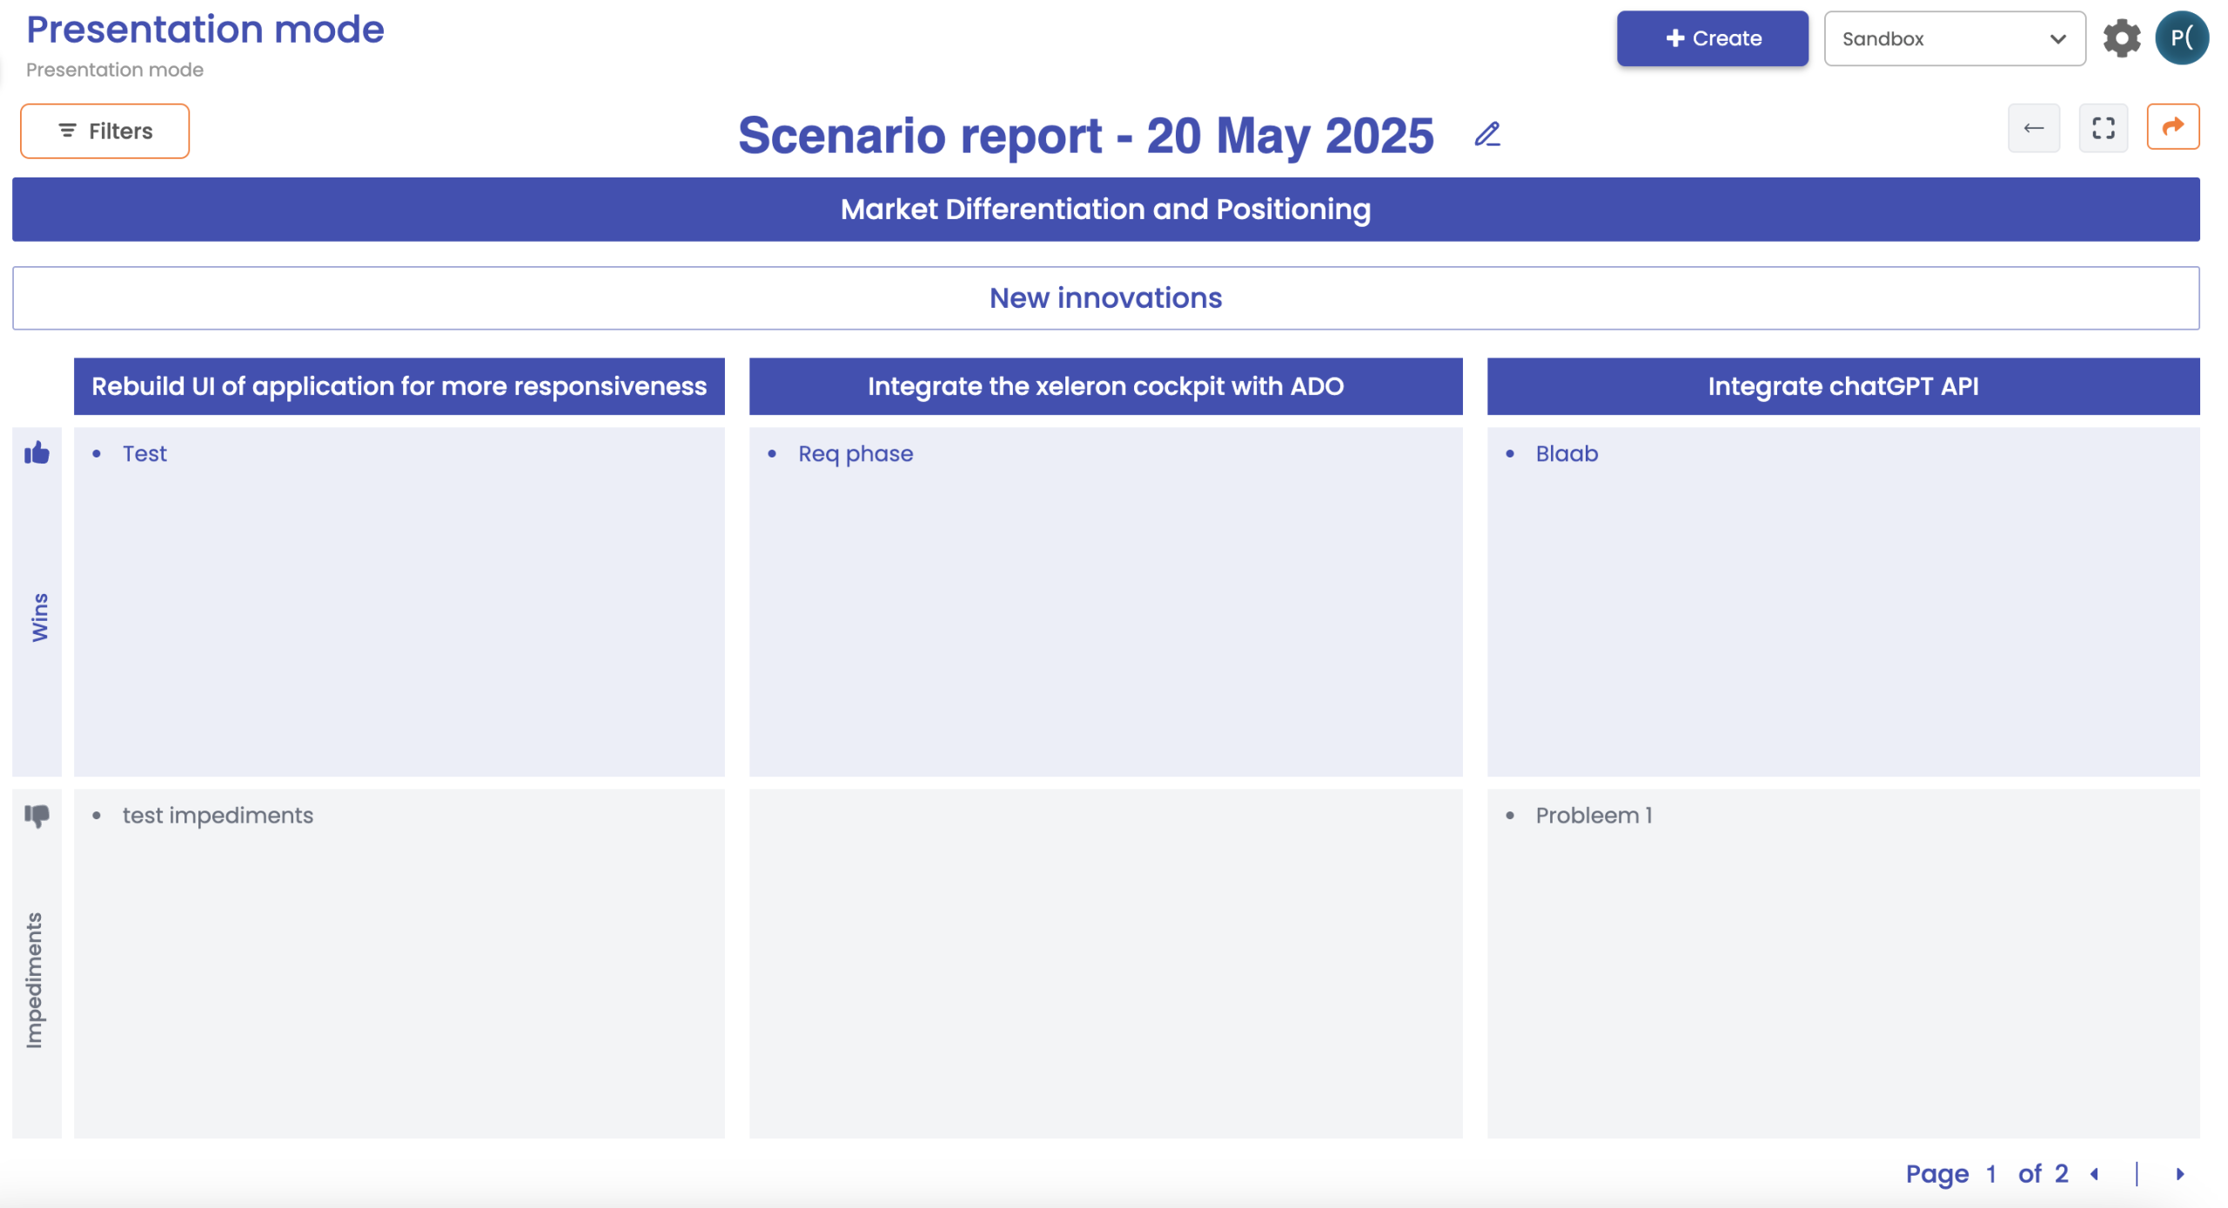The width and height of the screenshot is (2228, 1208).
Task: Click the test impediments entry
Action: click(218, 816)
